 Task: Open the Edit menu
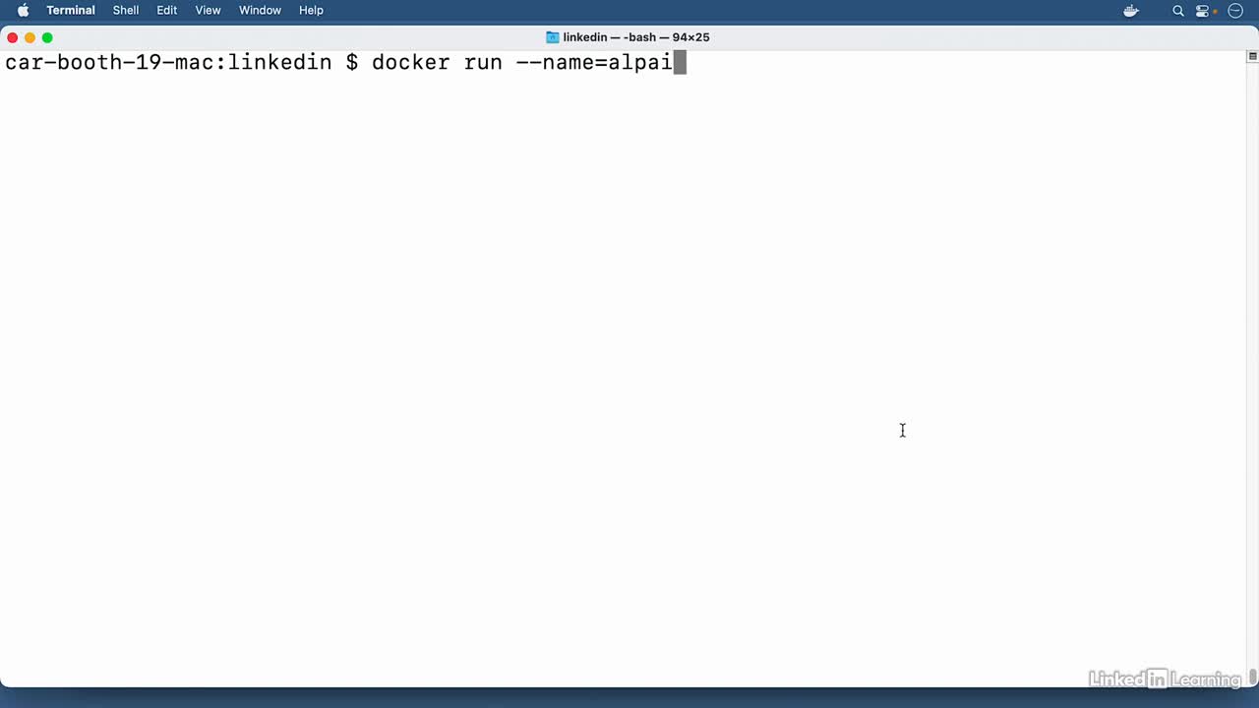click(167, 11)
